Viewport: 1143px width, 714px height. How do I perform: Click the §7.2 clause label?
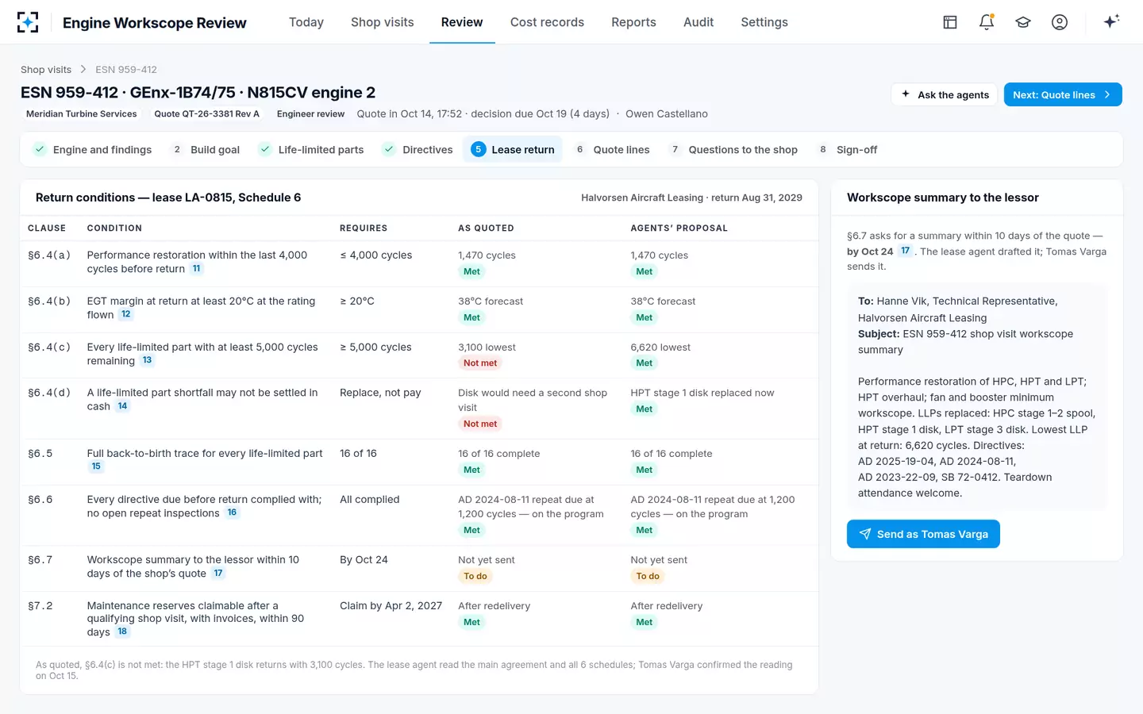40,606
